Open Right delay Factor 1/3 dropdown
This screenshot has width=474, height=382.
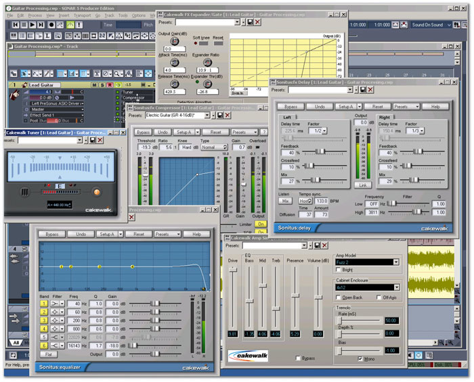click(x=423, y=130)
